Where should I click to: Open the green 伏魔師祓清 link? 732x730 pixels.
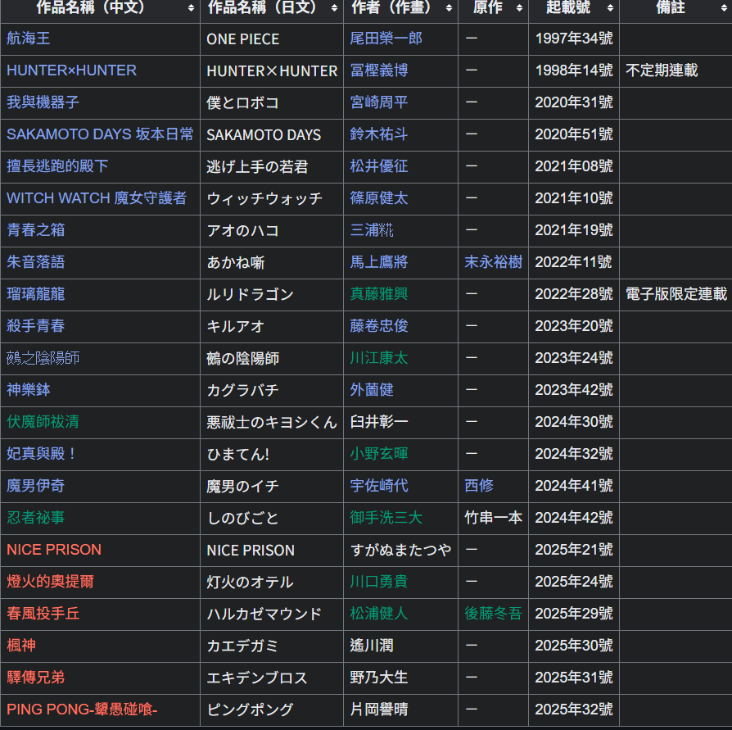(x=43, y=422)
